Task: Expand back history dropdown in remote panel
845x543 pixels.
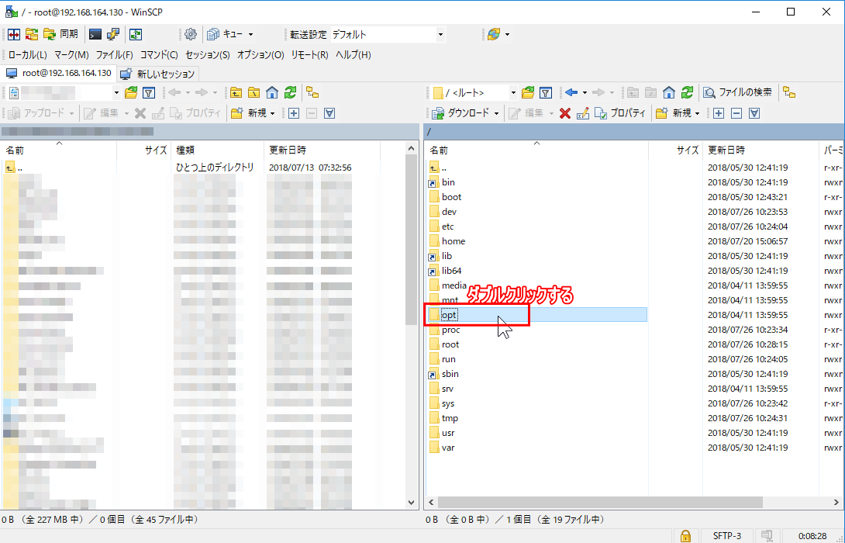Action: [x=585, y=93]
